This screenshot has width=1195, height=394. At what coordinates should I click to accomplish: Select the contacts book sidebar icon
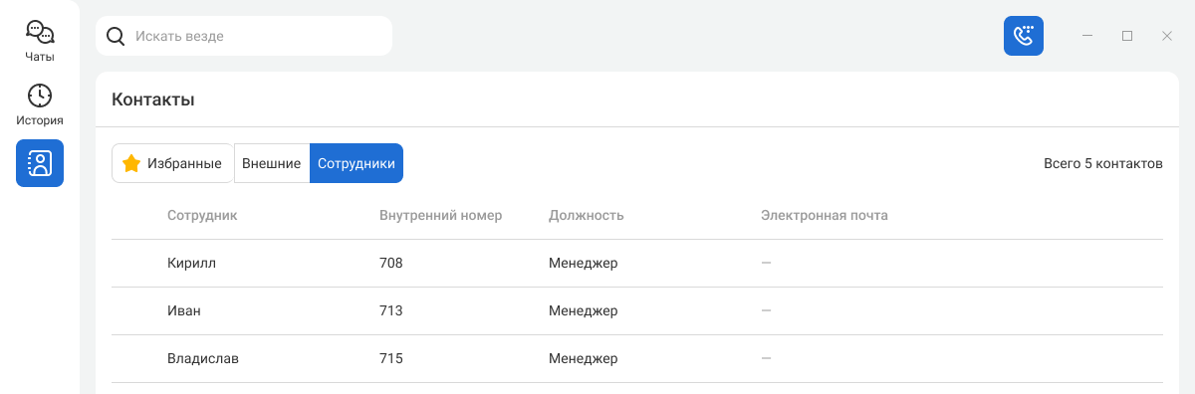(x=40, y=163)
